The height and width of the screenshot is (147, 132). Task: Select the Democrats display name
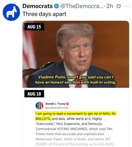pos(38,6)
